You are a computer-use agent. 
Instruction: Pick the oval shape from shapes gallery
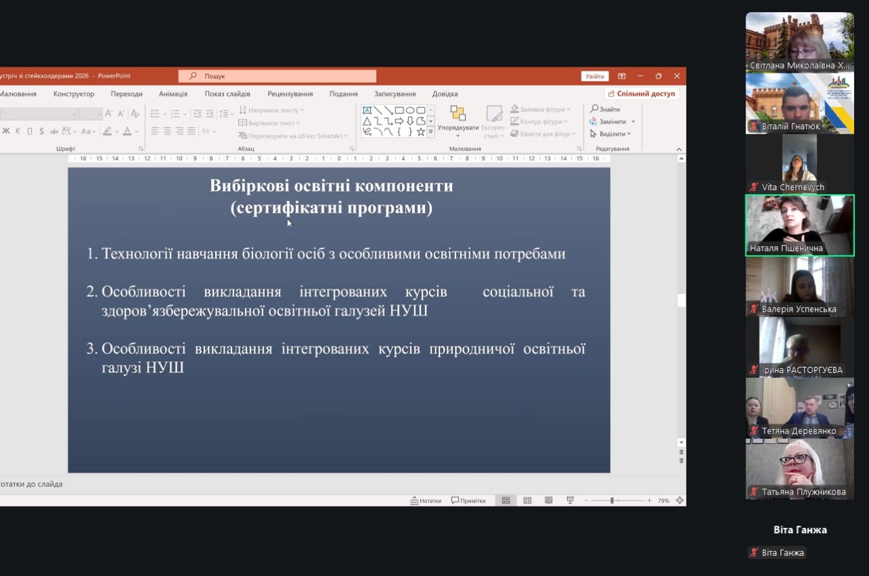tap(410, 110)
